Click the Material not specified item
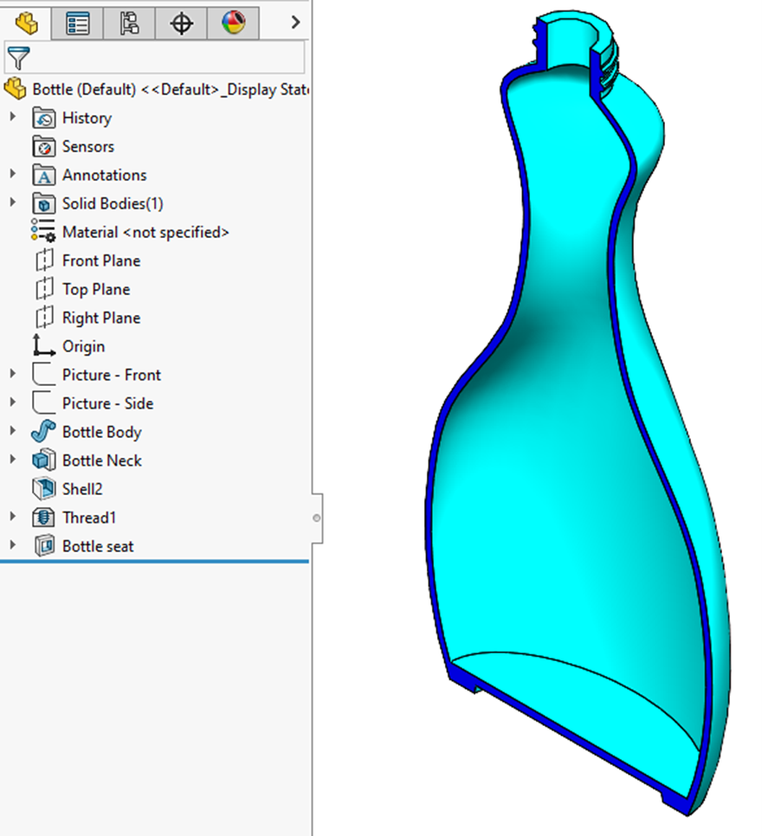 point(145,232)
